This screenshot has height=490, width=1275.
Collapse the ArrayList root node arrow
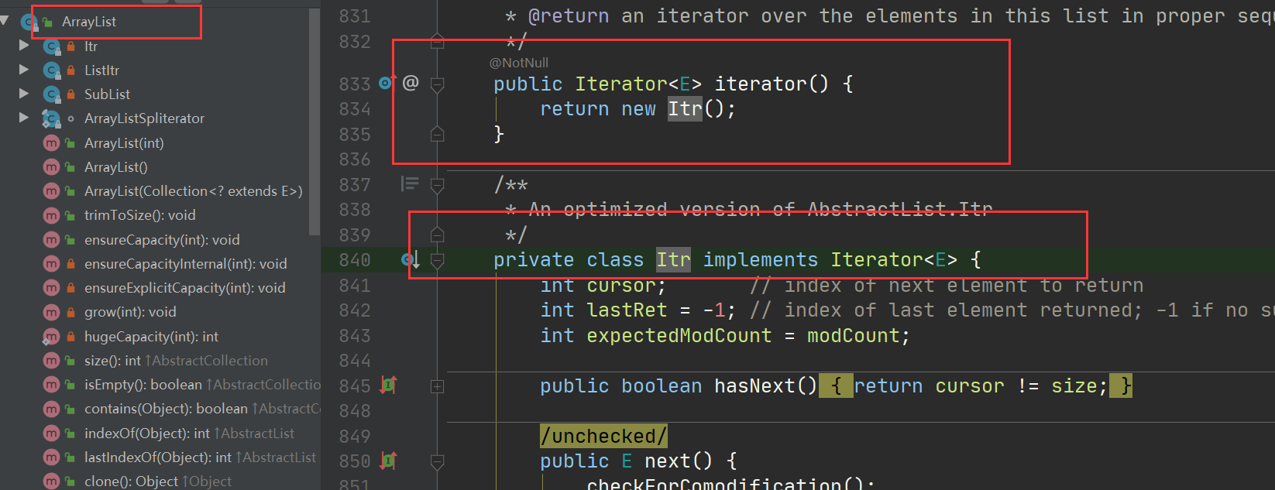point(5,21)
